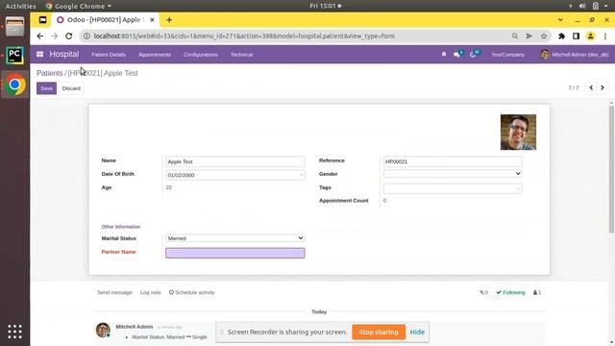Open Odoo notification bell
This screenshot has width=615, height=346.
(444, 55)
